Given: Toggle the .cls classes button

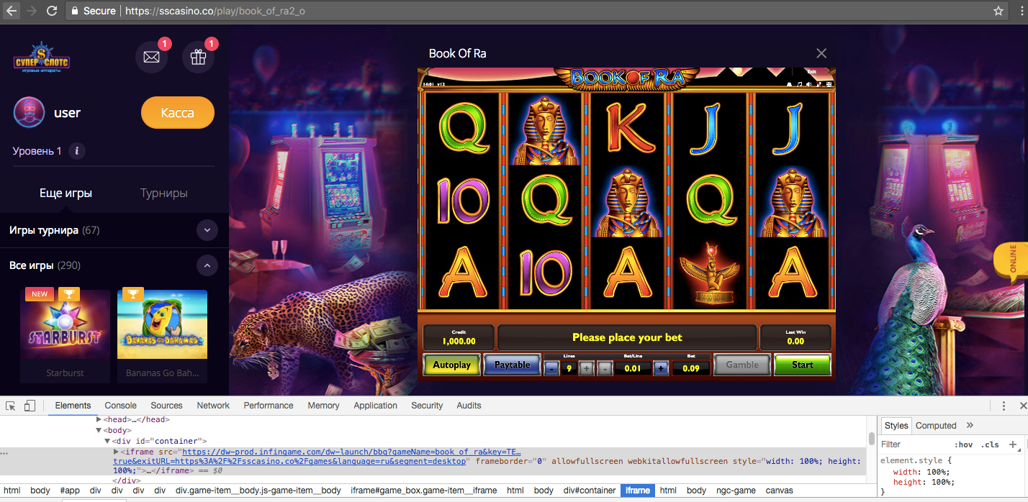Looking at the screenshot, I should (991, 444).
